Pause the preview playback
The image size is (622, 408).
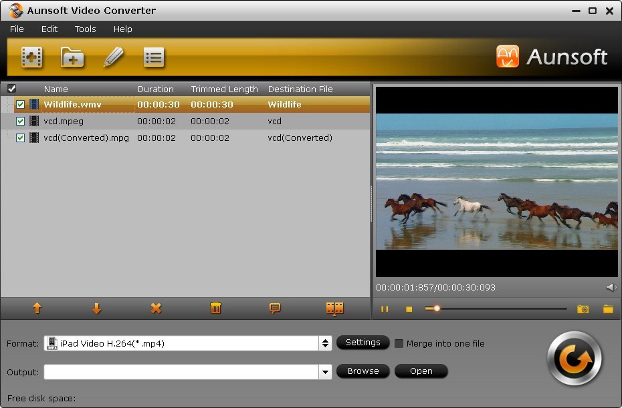[x=385, y=309]
